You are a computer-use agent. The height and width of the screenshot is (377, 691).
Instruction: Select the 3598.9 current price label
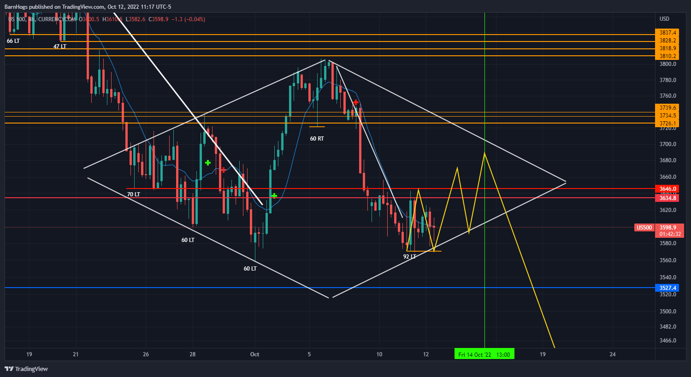click(x=667, y=228)
